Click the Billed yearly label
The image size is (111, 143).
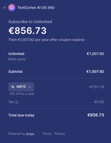point(17,59)
